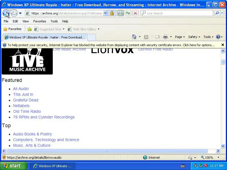The width and height of the screenshot is (227, 170).
Task: Click the Live Music Archive logo image
Action: 27,61
